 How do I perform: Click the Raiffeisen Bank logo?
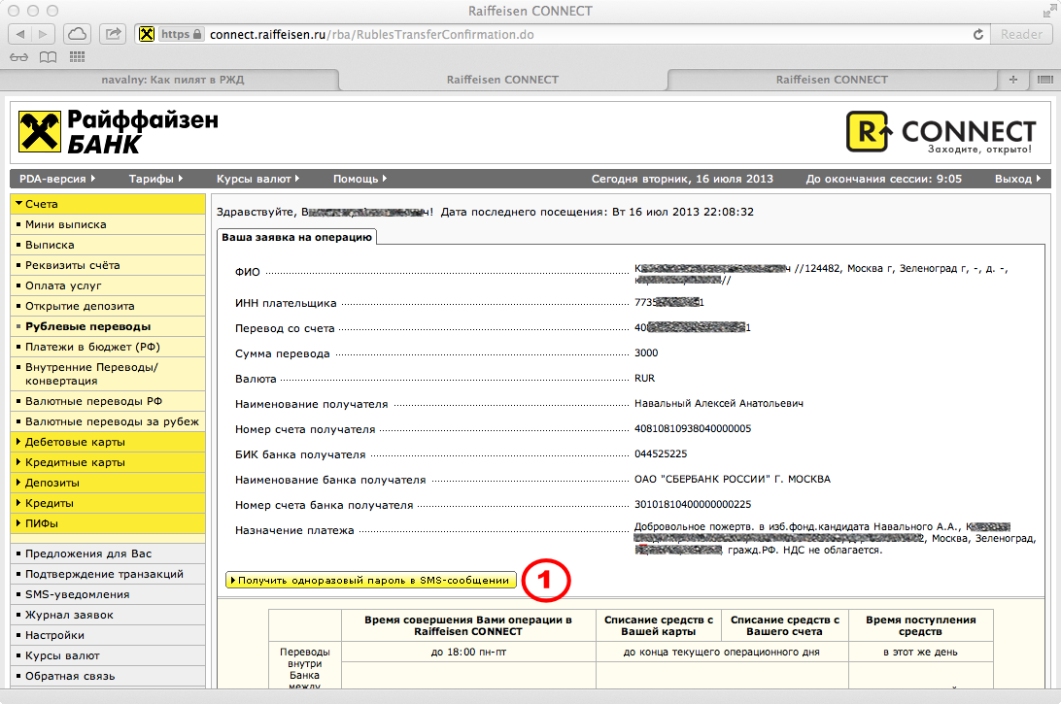click(x=119, y=131)
